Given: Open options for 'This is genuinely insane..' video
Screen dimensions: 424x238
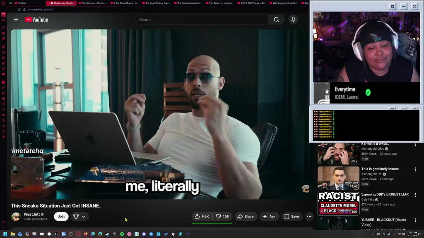Looking at the screenshot, I should (x=415, y=169).
